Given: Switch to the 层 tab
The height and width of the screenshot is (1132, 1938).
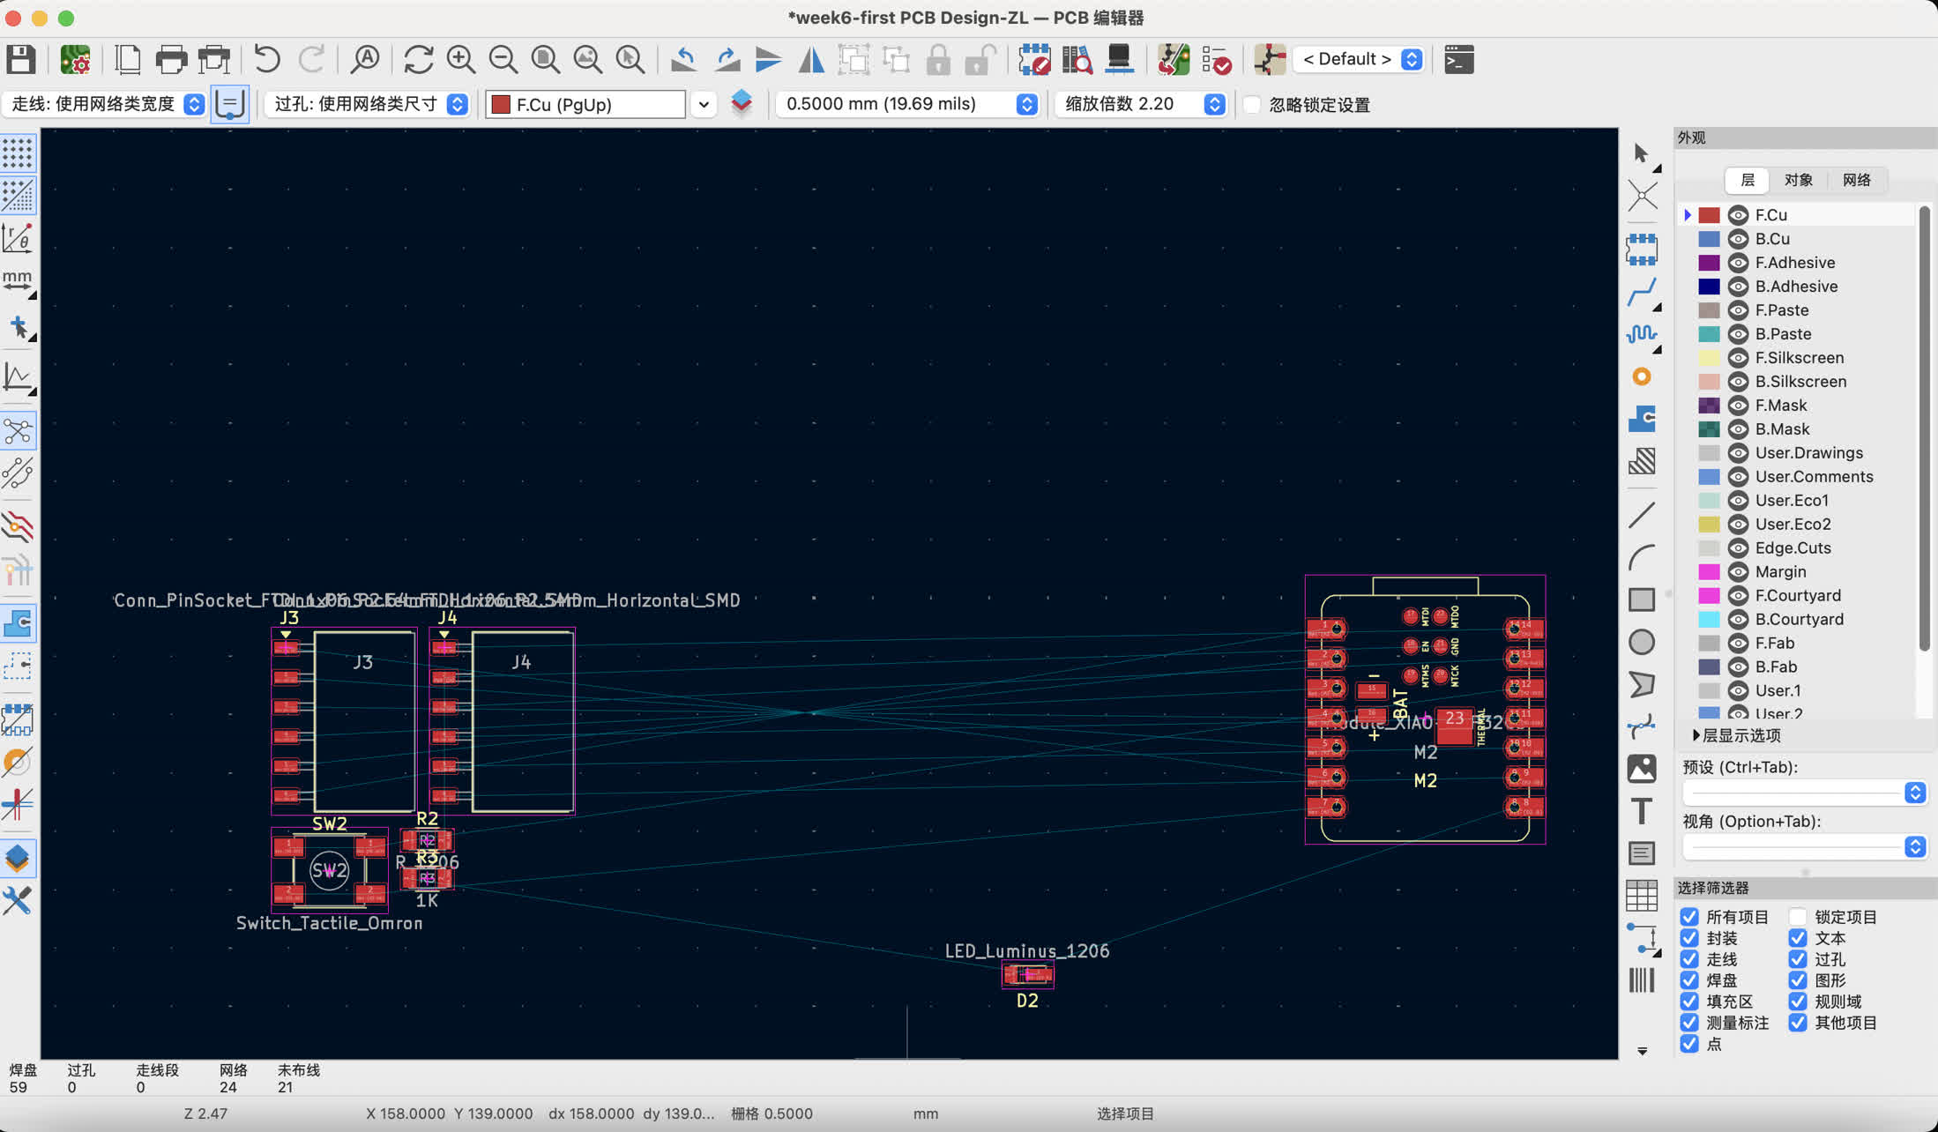Looking at the screenshot, I should [x=1748, y=180].
